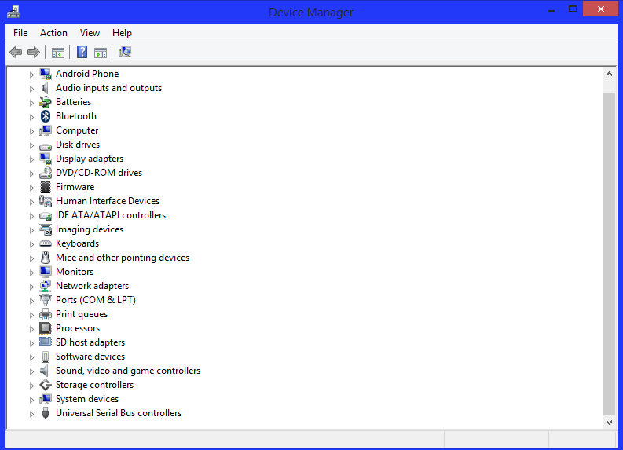Open the File menu
This screenshot has height=450, width=623.
(x=20, y=33)
